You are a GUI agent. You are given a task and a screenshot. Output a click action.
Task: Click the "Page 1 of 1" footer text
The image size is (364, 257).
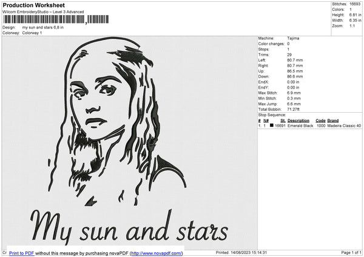[351, 253]
